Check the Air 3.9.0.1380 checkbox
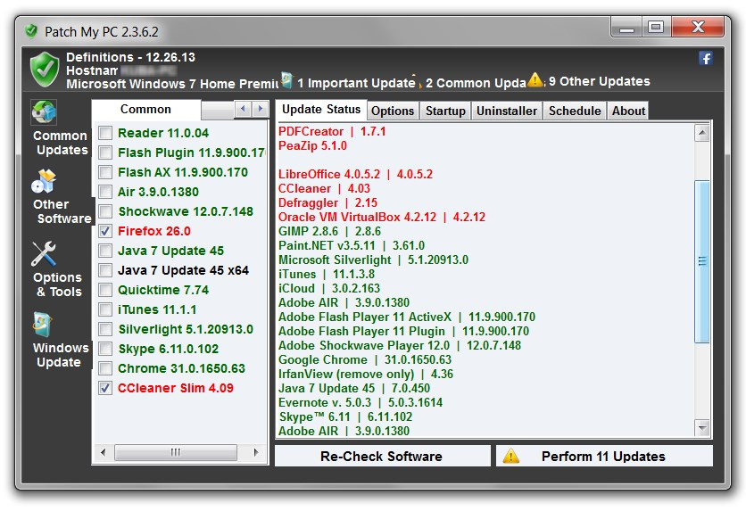The width and height of the screenshot is (746, 511). tap(105, 192)
